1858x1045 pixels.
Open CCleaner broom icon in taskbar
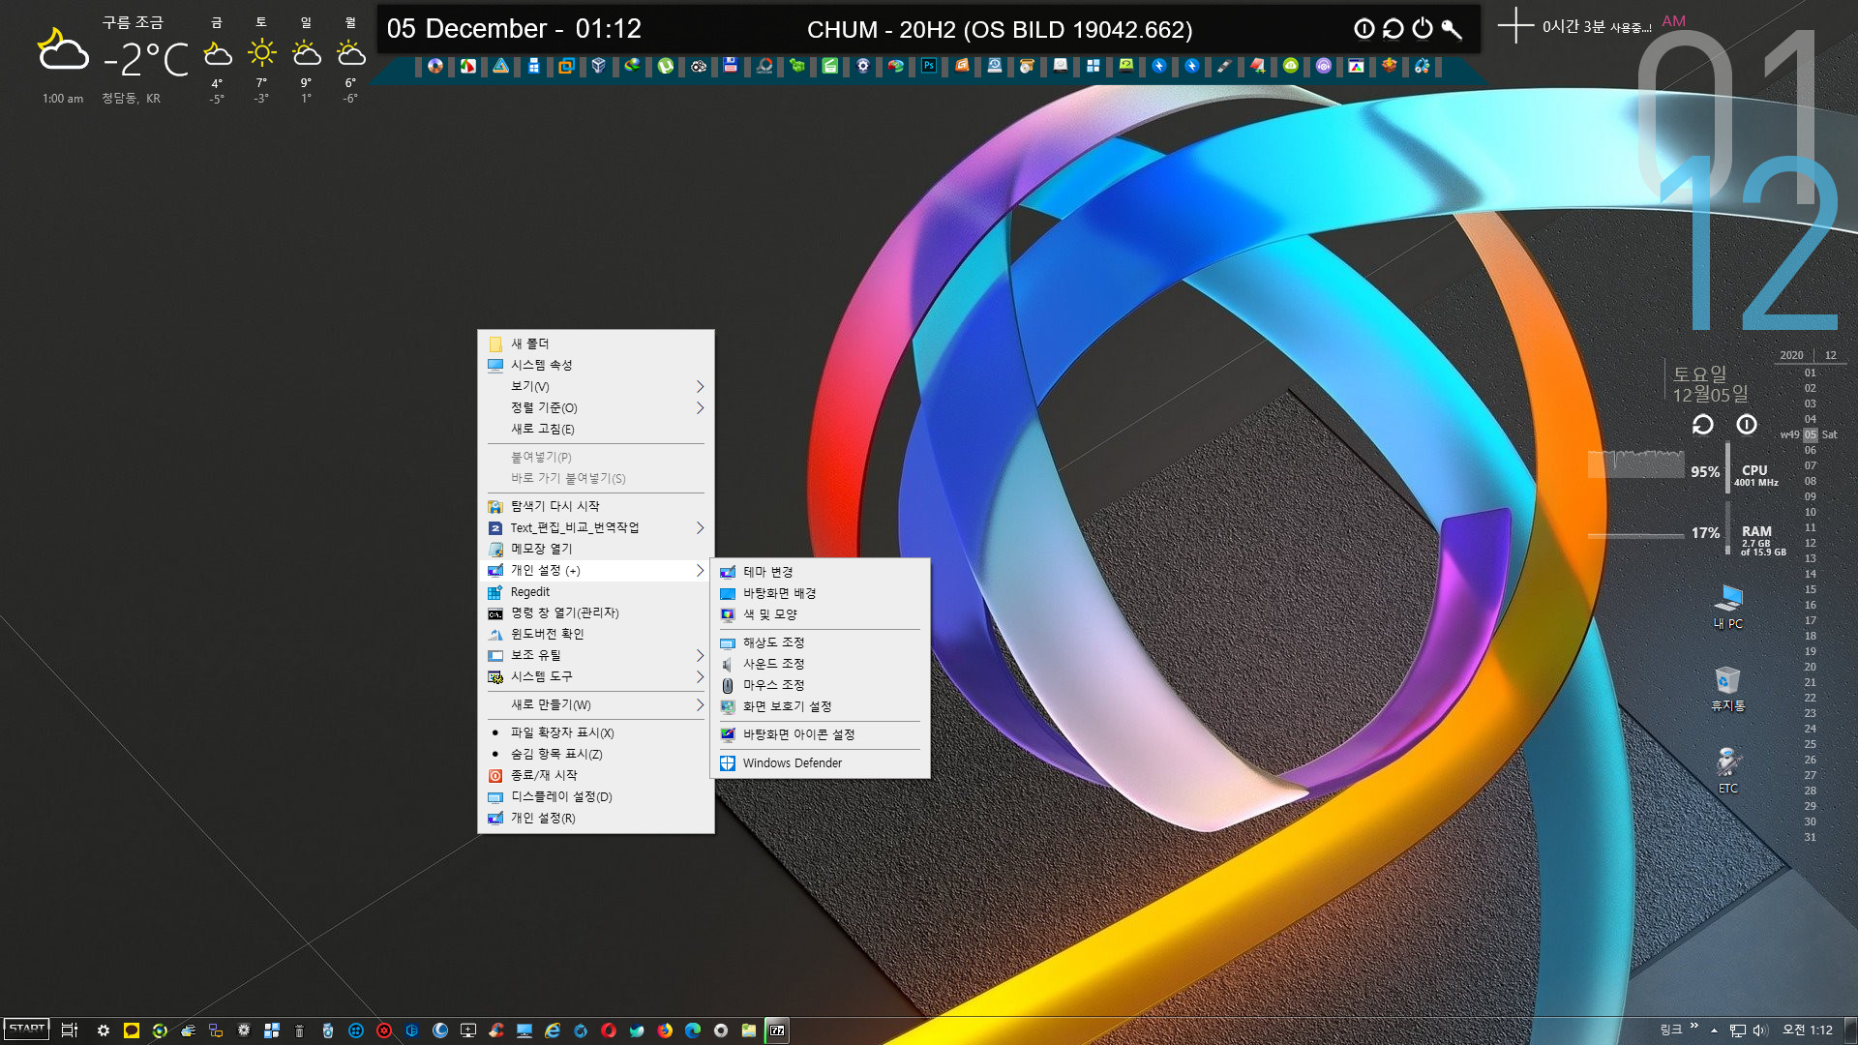click(496, 1030)
